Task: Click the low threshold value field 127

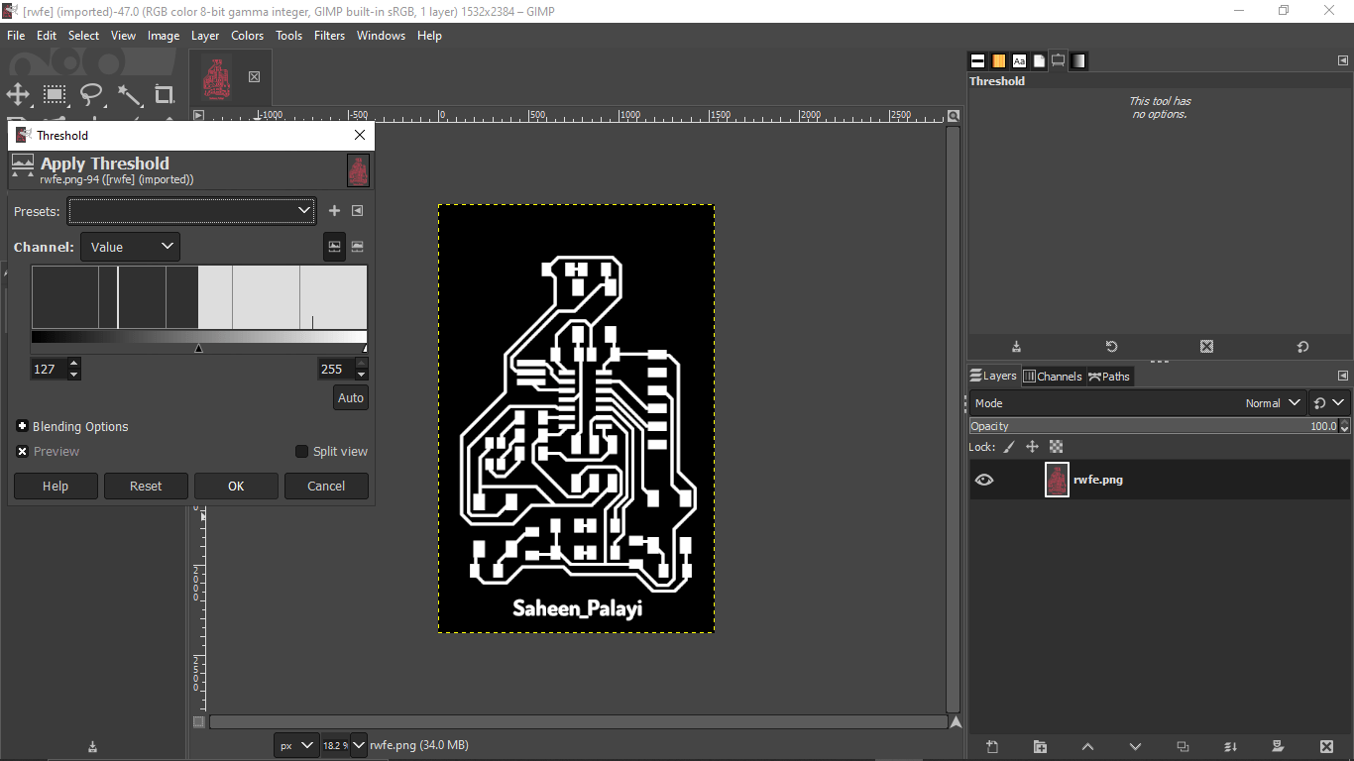Action: 49,369
